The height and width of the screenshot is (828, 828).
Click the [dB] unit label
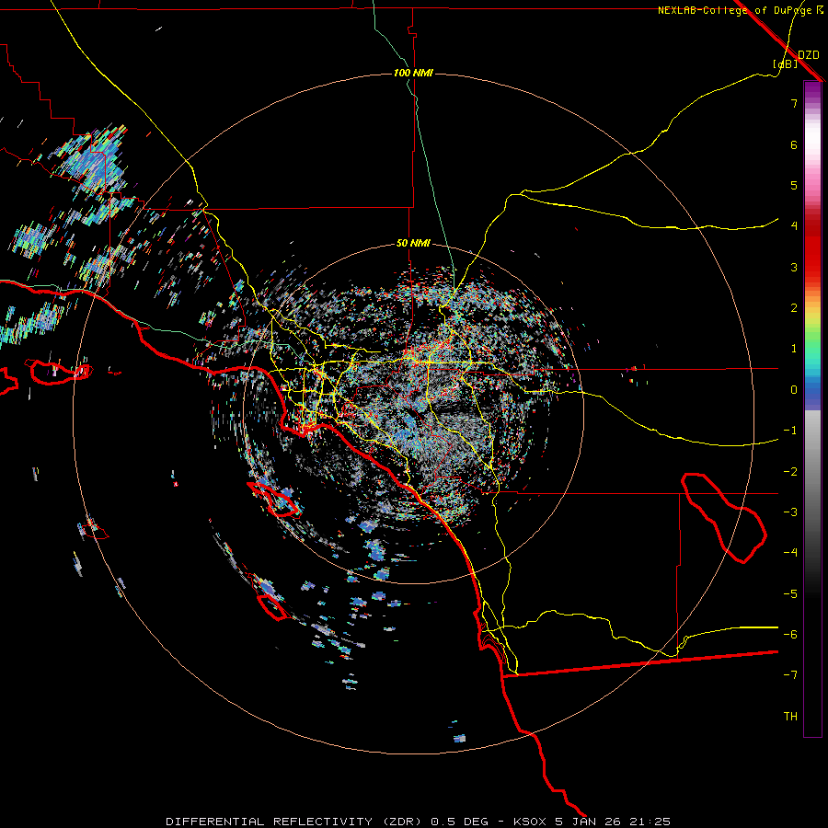pos(785,63)
